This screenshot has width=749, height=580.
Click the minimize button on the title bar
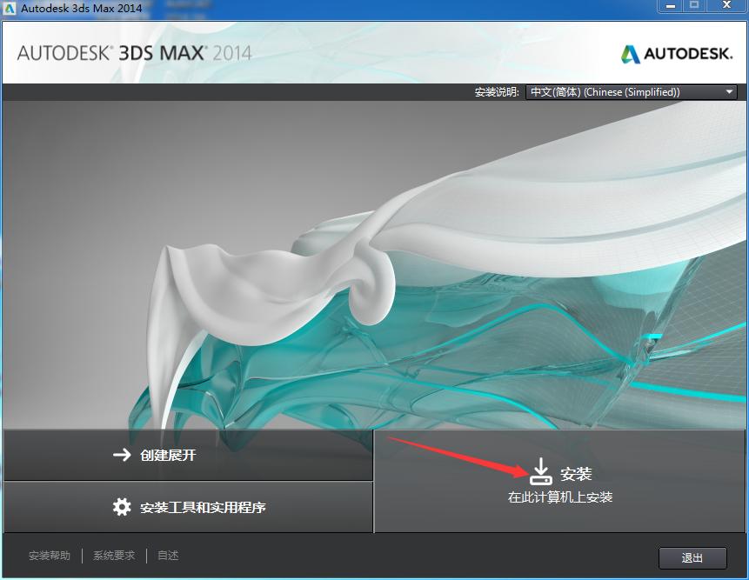(670, 6)
